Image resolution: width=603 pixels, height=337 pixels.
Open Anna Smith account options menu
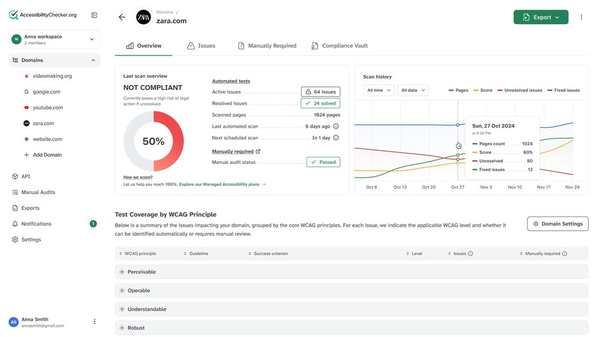[95, 321]
